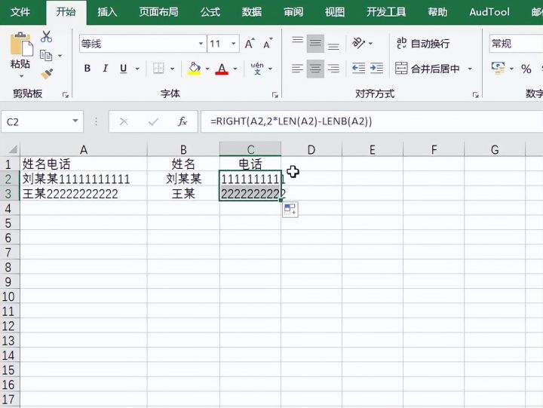Open paste options dropdown under 粘贴
The height and width of the screenshot is (408, 543).
click(x=21, y=76)
